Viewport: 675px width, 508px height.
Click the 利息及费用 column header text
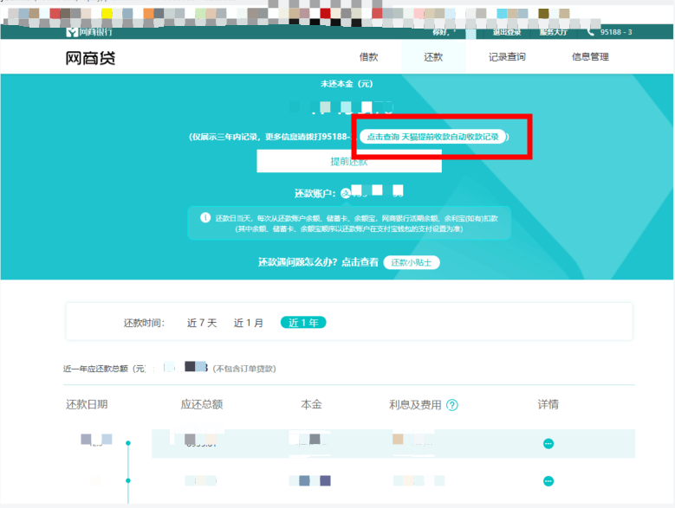pos(415,405)
